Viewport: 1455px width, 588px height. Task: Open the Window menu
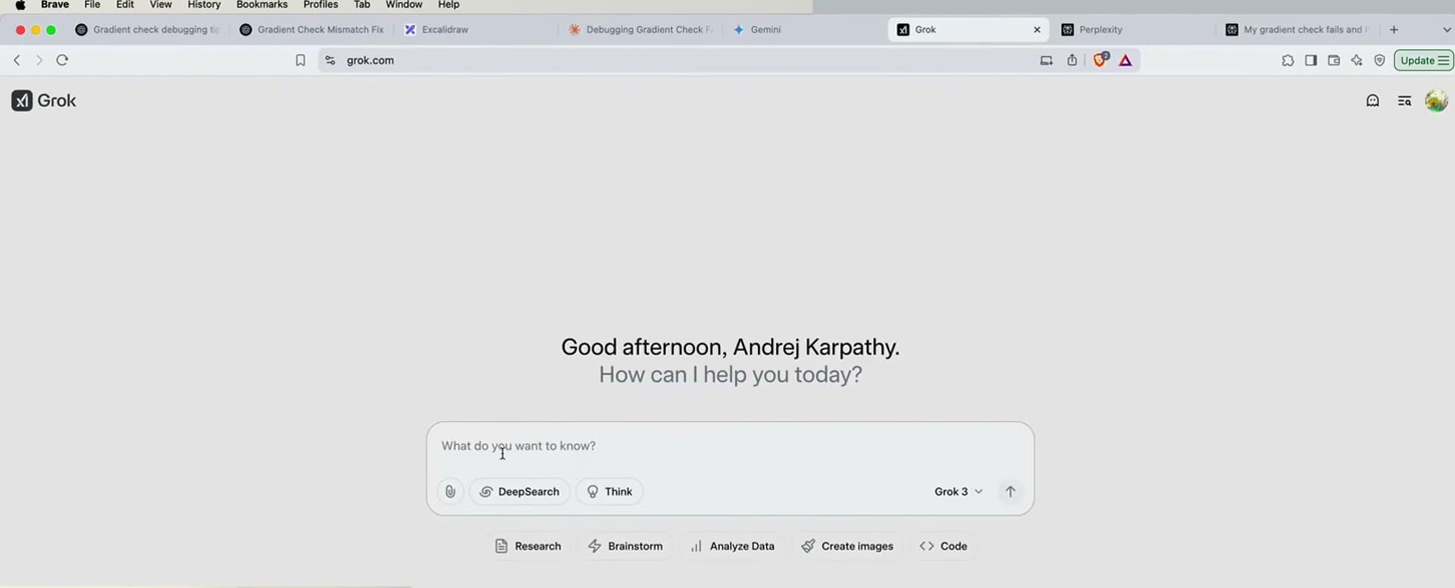(x=404, y=5)
